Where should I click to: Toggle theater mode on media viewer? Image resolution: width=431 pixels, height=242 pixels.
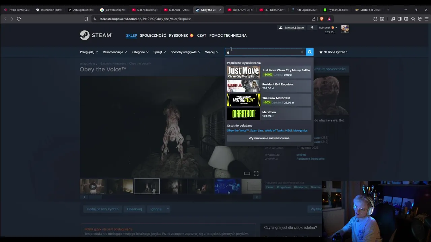(247, 173)
